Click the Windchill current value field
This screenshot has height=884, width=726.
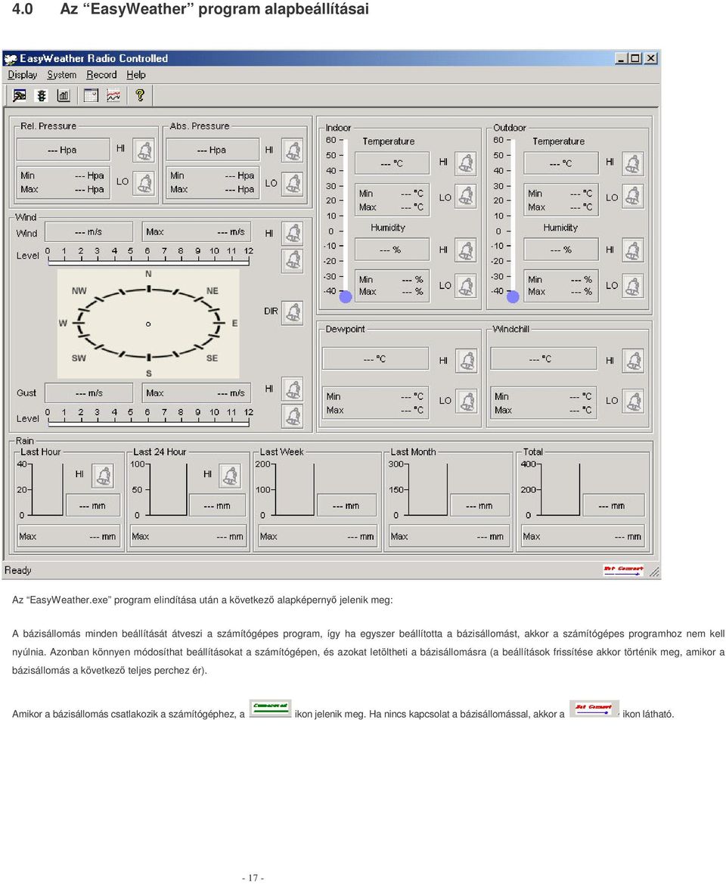pyautogui.click(x=544, y=358)
